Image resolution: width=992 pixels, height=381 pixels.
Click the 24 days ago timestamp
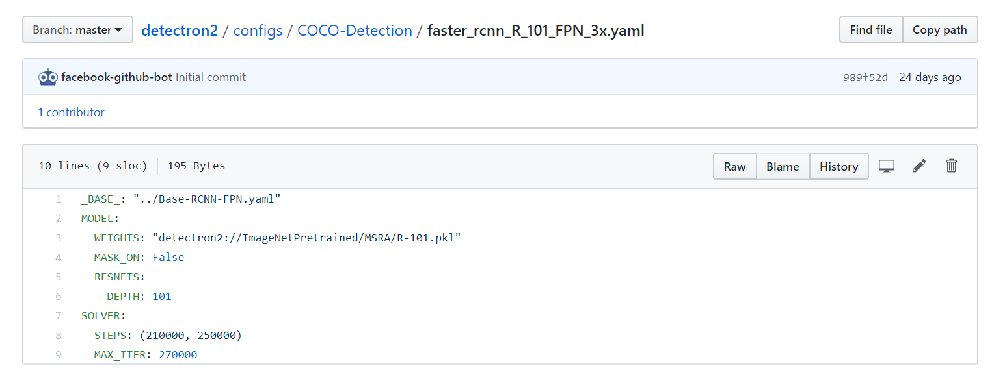(930, 76)
